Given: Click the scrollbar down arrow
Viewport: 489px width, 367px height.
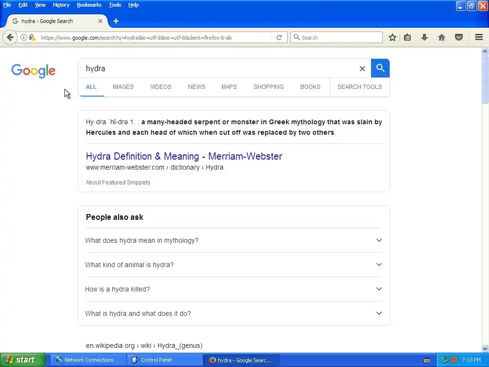Looking at the screenshot, I should (x=485, y=348).
